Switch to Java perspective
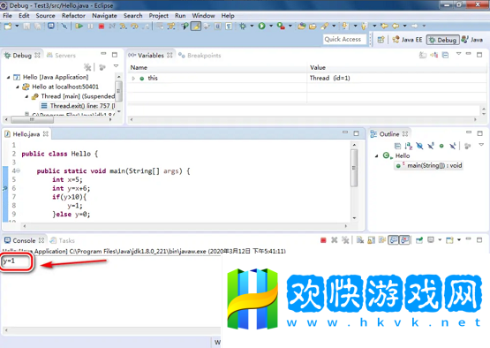490x348 pixels. click(x=472, y=40)
